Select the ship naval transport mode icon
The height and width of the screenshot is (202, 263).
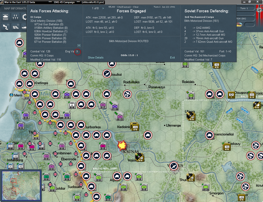pos(24,27)
